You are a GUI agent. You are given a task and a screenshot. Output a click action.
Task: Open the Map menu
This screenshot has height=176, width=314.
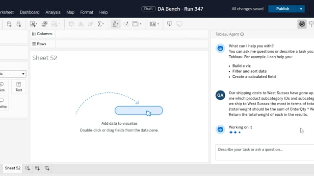tap(70, 12)
